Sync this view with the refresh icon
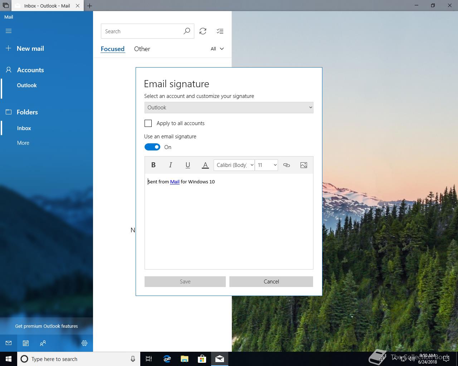 (203, 31)
